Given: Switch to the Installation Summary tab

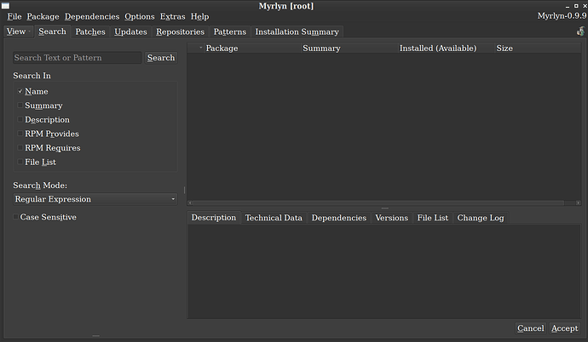Looking at the screenshot, I should (297, 31).
